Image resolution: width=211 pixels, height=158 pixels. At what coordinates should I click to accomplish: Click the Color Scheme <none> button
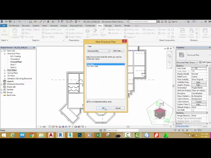199,102
